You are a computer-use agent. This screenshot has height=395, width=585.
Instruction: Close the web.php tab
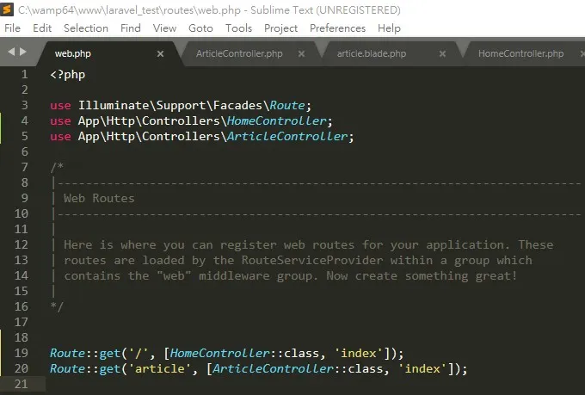[x=160, y=53]
